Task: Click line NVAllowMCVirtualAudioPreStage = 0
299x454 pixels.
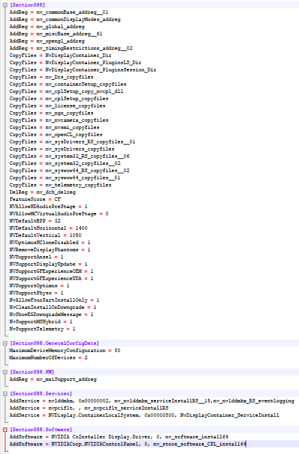Action: point(59,214)
